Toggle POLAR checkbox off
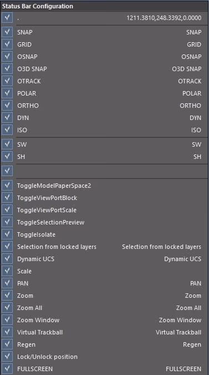This screenshot has height=375, width=209. tap(7, 93)
